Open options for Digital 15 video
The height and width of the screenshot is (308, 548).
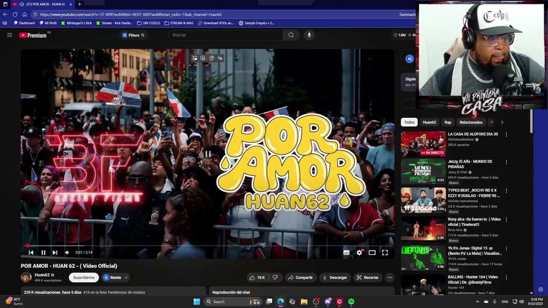click(506, 249)
